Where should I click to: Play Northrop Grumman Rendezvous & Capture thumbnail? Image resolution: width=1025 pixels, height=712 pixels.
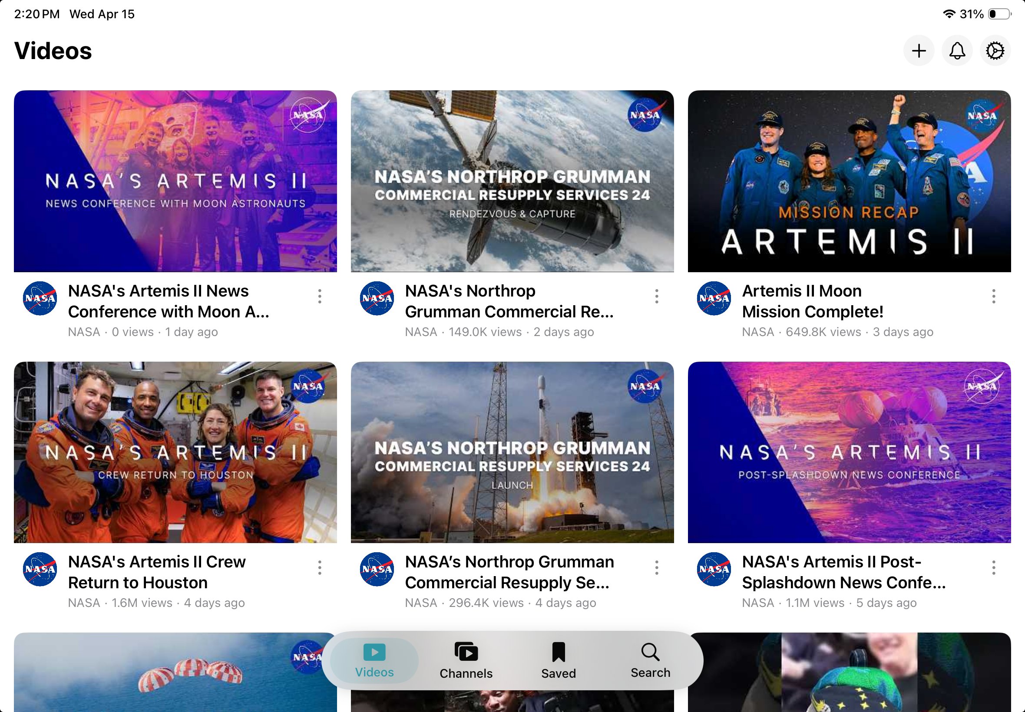point(512,181)
